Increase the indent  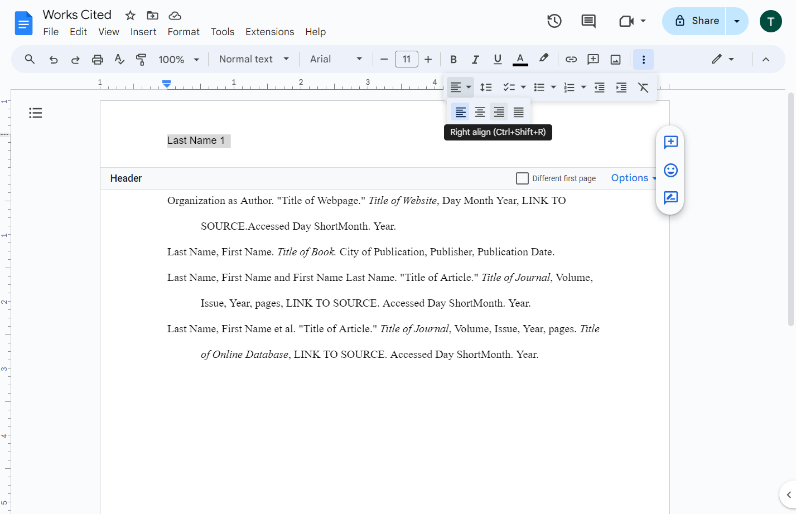621,88
